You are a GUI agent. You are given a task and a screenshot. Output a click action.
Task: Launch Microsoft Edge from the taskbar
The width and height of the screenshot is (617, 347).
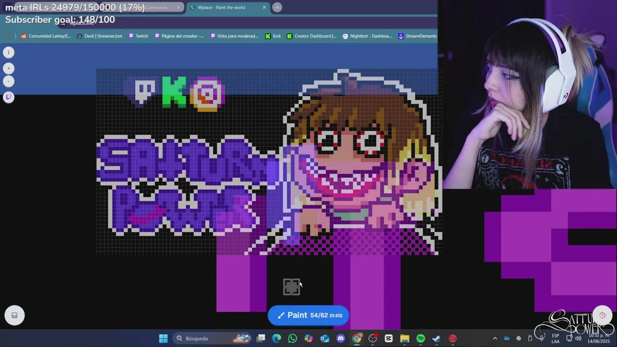(277, 338)
